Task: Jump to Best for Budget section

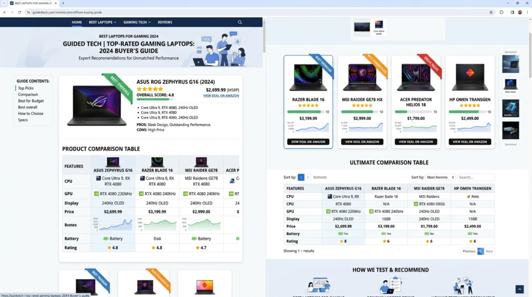Action: tap(31, 101)
